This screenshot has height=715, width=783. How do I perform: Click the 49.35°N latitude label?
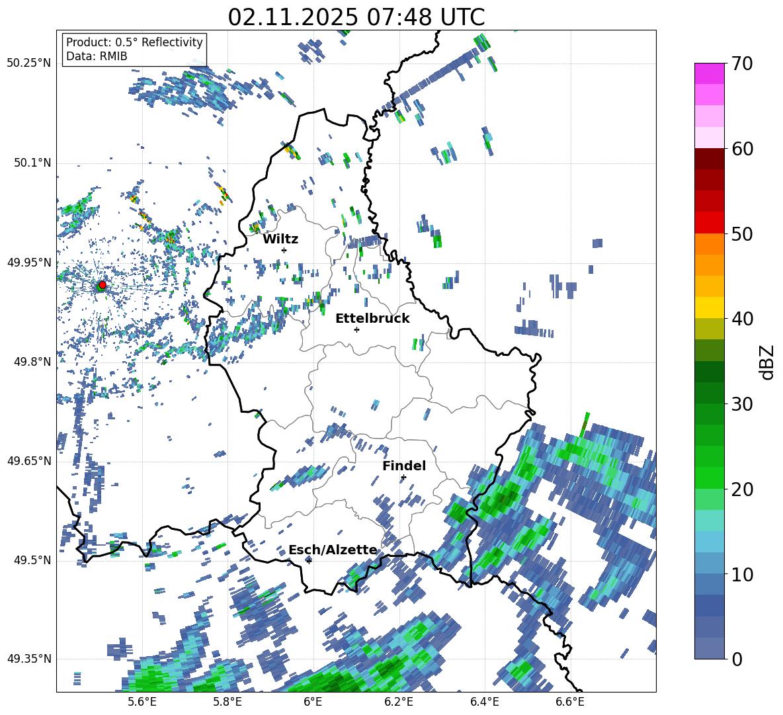coord(29,659)
